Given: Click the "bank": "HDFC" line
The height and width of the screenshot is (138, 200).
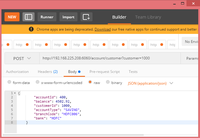Looking at the screenshot, I should [x=47, y=118].
